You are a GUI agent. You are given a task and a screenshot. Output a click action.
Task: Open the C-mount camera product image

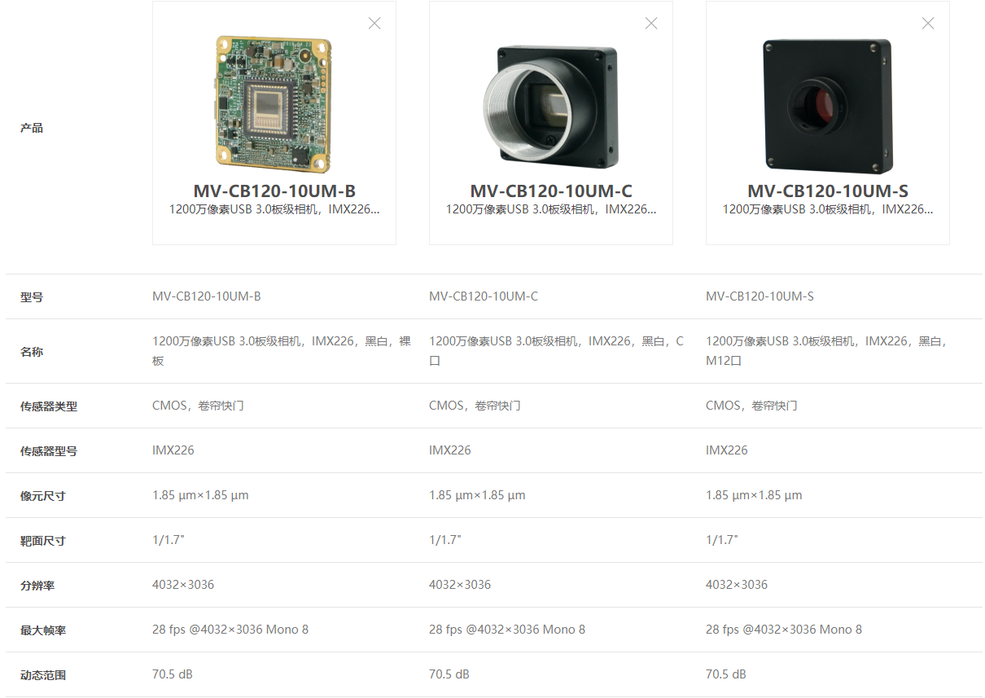[551, 106]
